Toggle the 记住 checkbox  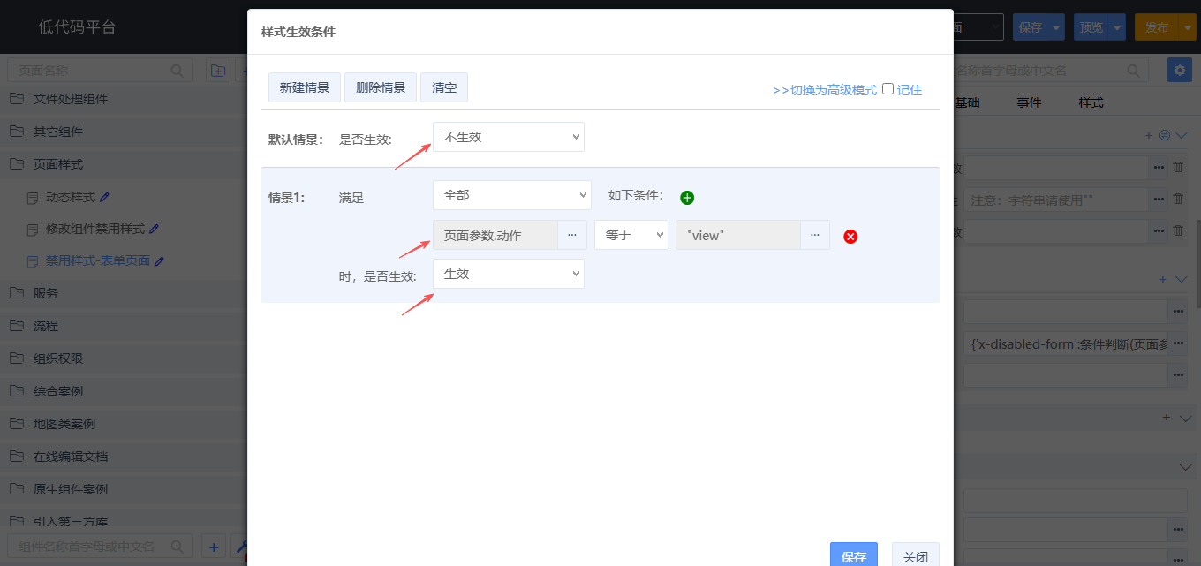tap(888, 89)
